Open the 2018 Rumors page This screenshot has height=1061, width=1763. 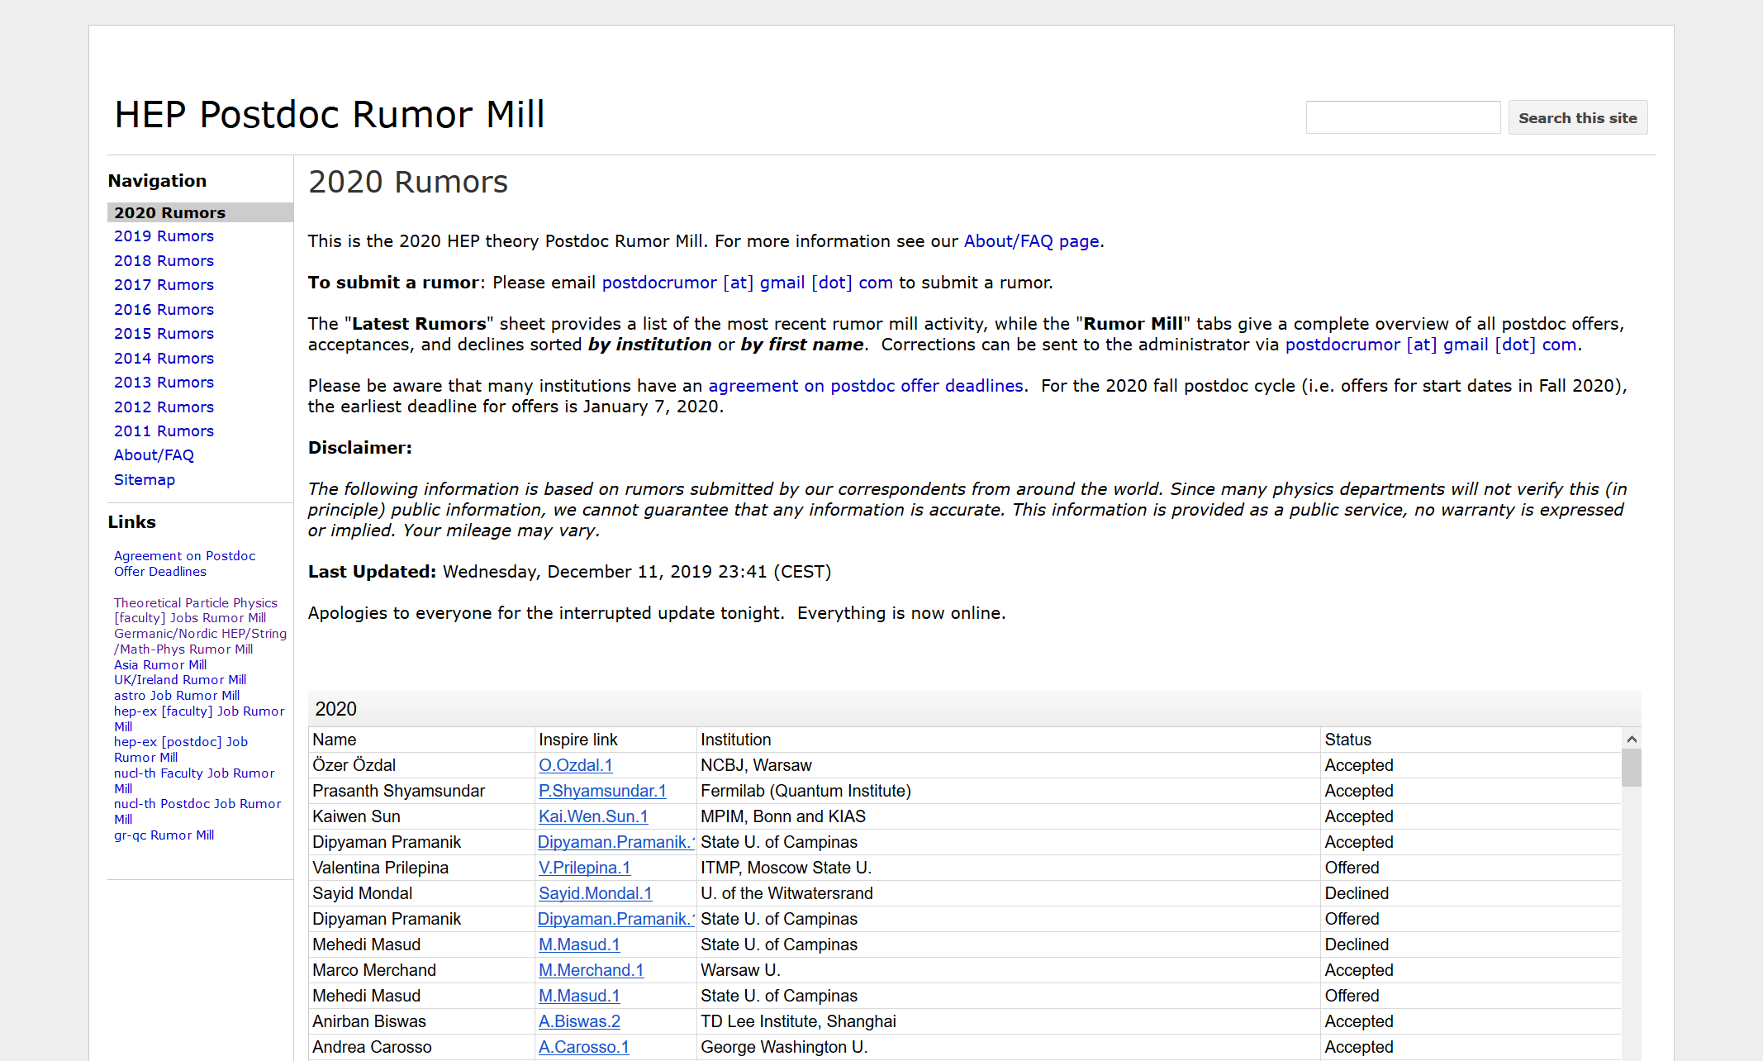(x=164, y=260)
